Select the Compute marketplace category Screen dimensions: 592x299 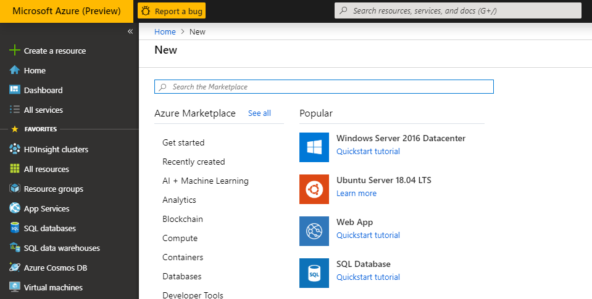[x=180, y=238]
